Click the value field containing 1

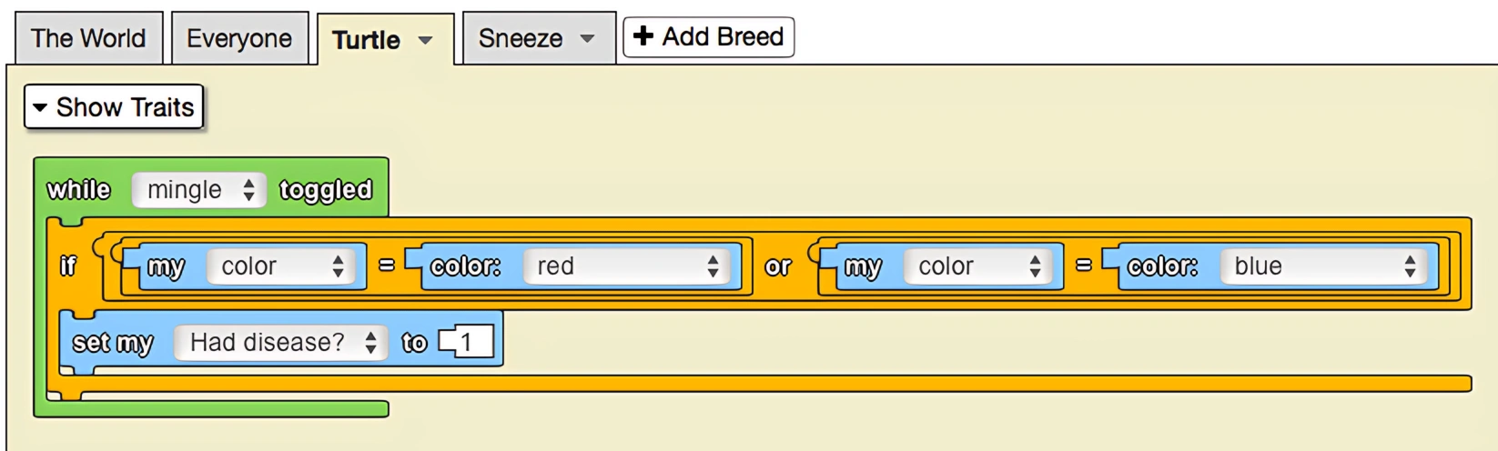pyautogui.click(x=469, y=343)
